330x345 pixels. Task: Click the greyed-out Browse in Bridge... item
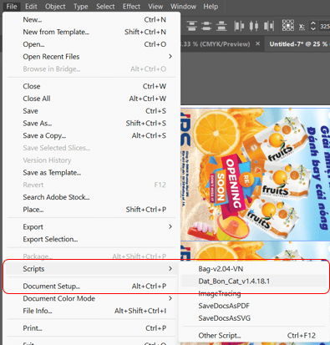[x=92, y=68]
